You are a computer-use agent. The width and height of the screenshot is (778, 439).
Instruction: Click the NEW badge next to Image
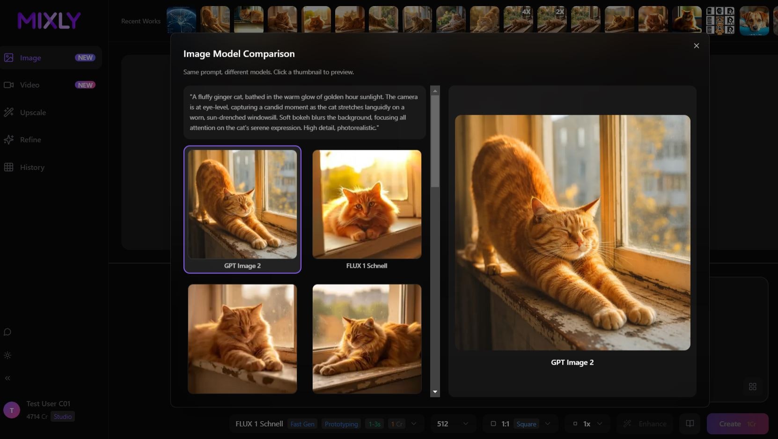(85, 58)
